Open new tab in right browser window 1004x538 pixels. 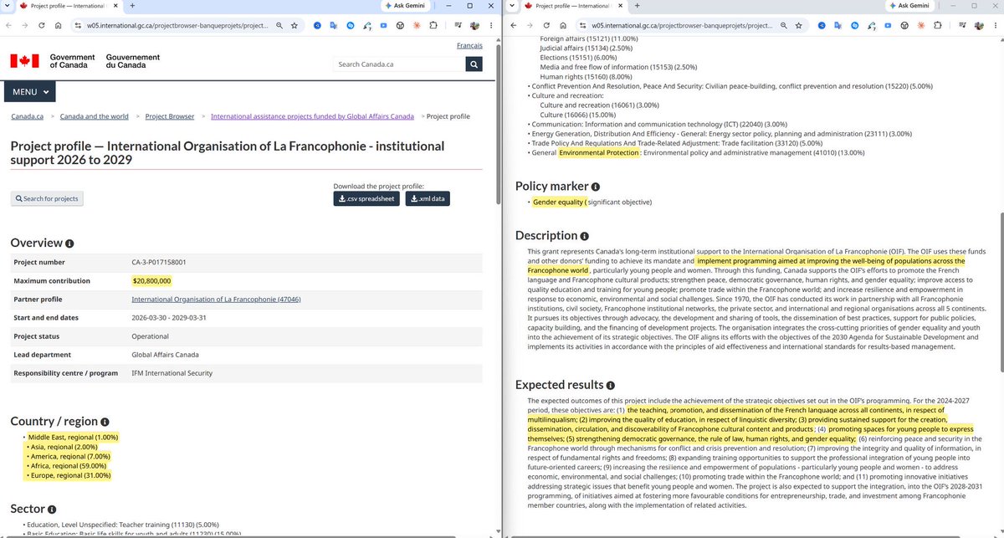click(638, 5)
